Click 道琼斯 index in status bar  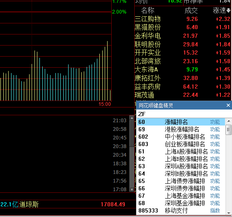point(29,204)
